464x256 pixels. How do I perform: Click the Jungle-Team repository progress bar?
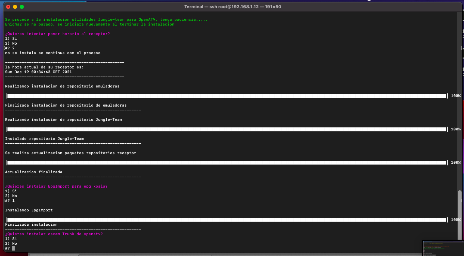tap(227, 129)
